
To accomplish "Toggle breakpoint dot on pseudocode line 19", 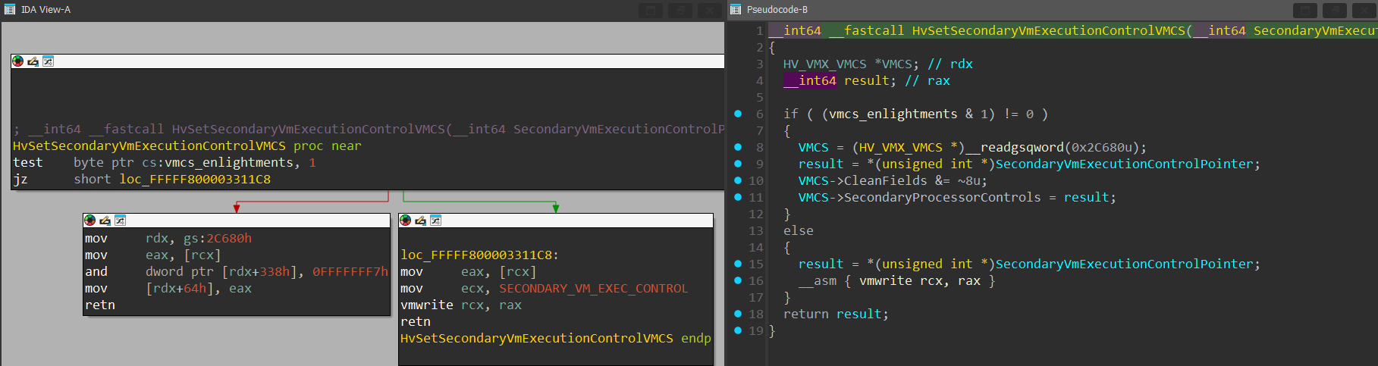I will click(x=738, y=330).
